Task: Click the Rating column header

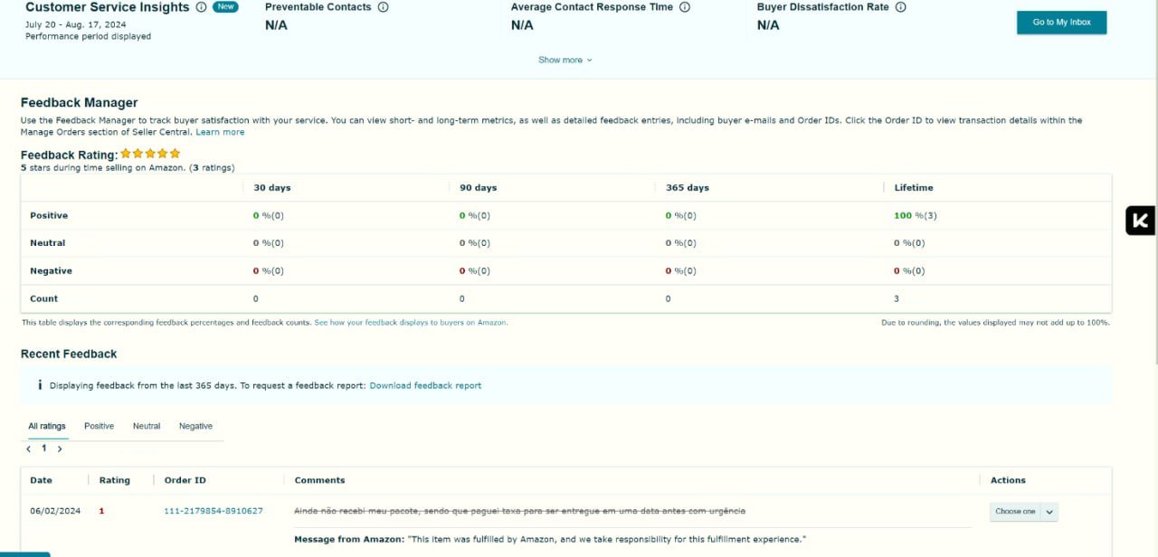Action: tap(115, 480)
